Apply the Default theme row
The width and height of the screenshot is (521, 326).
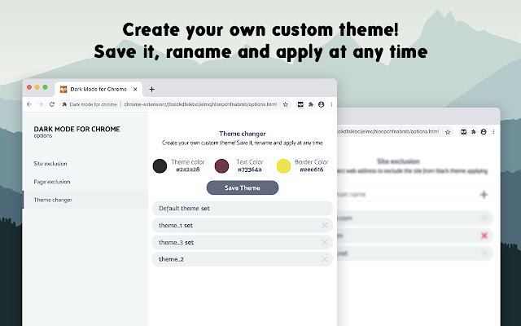243,209
